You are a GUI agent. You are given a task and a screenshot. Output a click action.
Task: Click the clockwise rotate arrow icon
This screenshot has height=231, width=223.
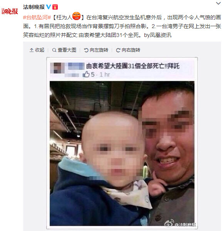coord(118,50)
